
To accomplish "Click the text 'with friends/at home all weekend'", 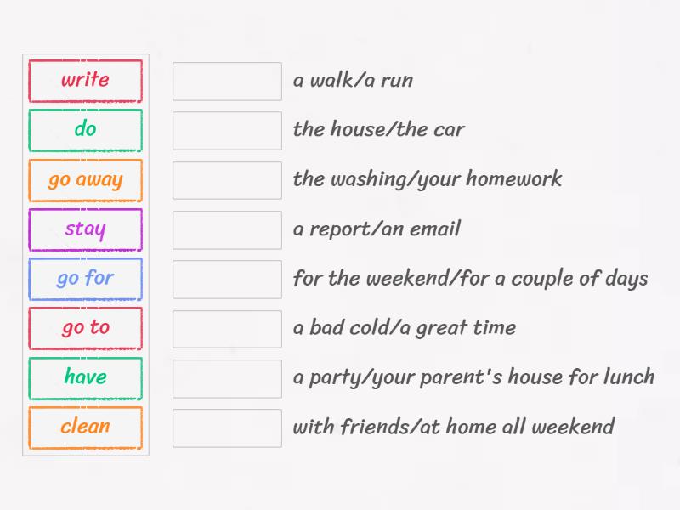I will [x=453, y=428].
